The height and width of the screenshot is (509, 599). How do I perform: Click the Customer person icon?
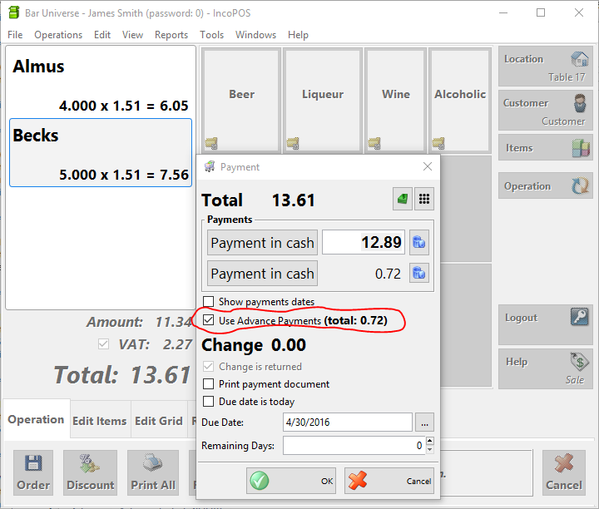[580, 103]
